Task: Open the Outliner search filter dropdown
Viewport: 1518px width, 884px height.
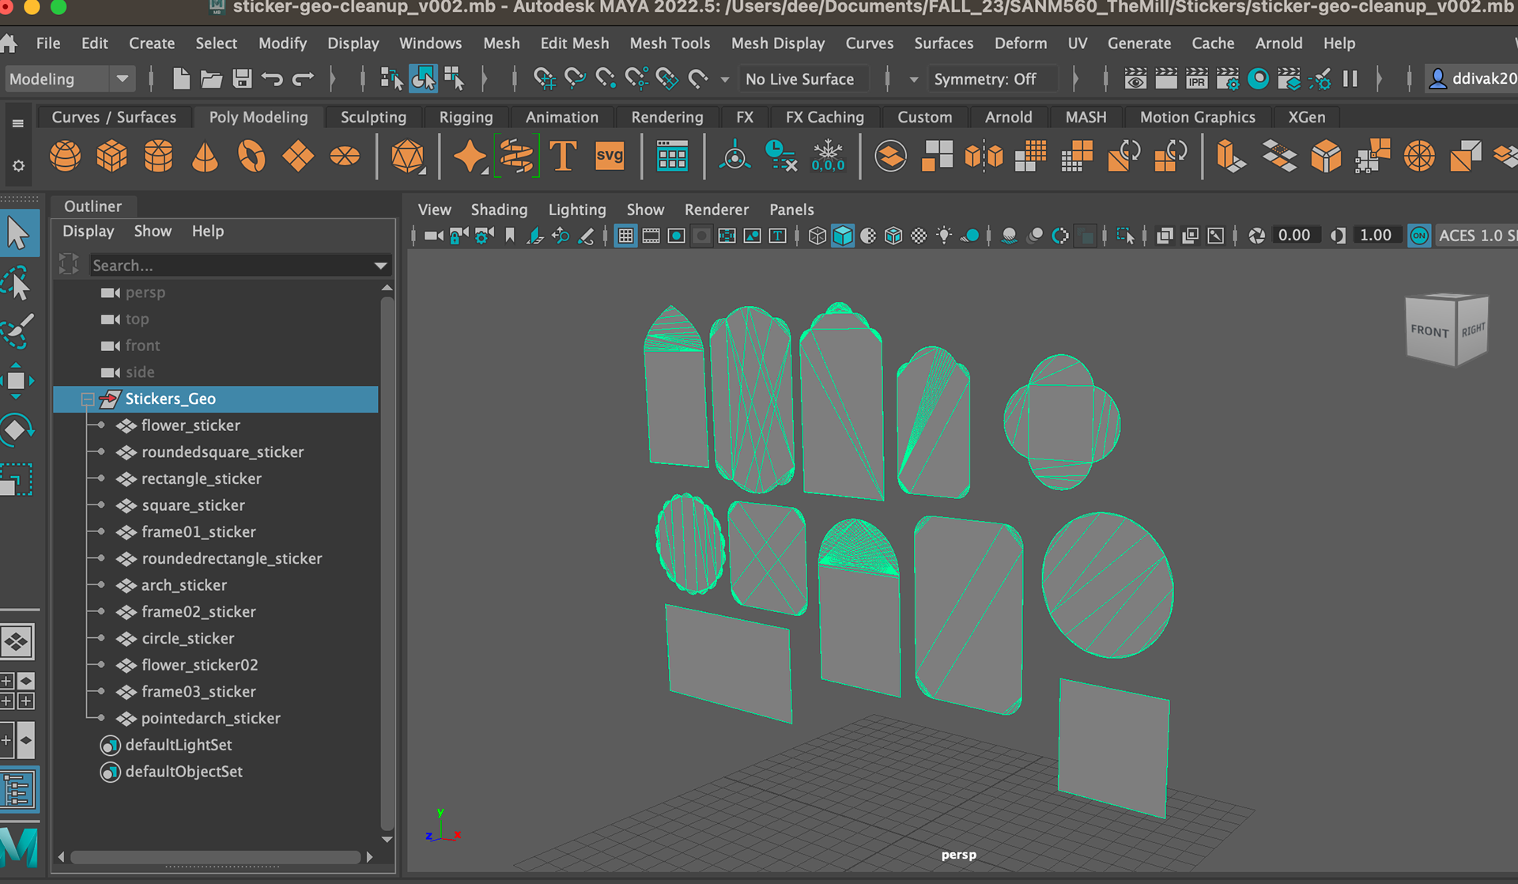Action: click(380, 266)
